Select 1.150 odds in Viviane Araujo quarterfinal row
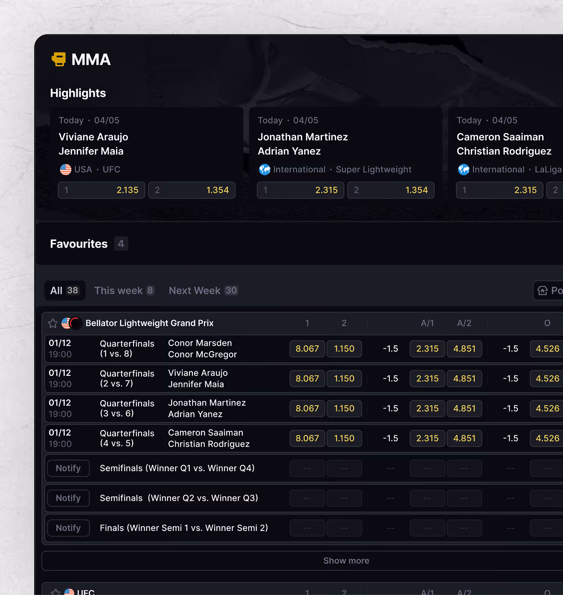This screenshot has width=563, height=595. coord(344,379)
